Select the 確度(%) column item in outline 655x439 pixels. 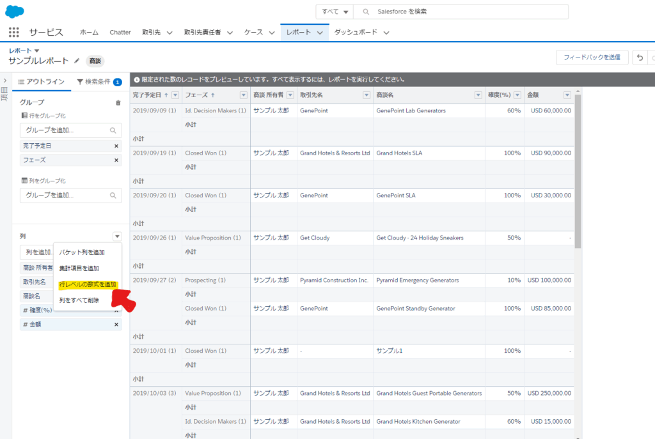pos(36,311)
